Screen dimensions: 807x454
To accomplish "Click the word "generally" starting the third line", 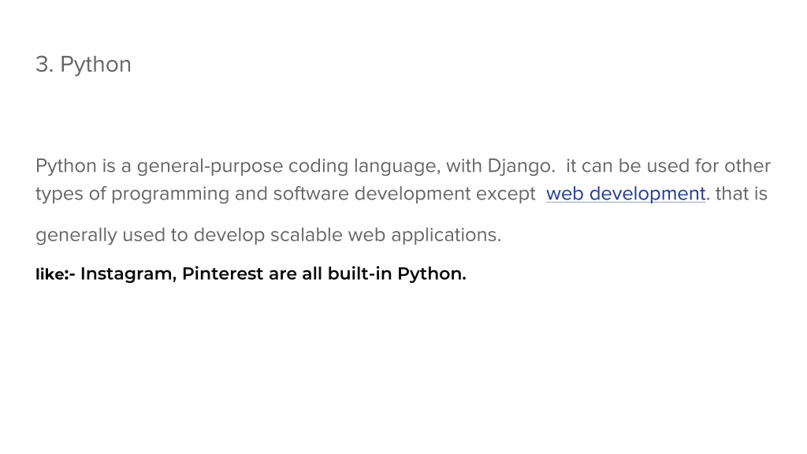I will (x=76, y=235).
